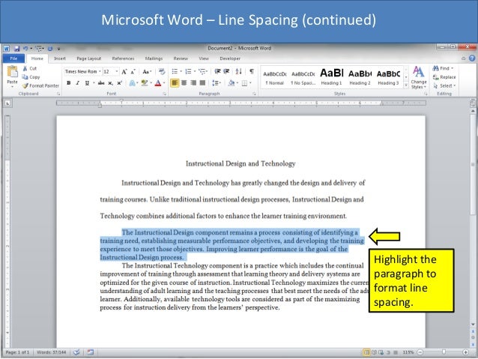Click the Zoom Out minus button
Screen dimensions: 478x359
pyautogui.click(x=420, y=352)
